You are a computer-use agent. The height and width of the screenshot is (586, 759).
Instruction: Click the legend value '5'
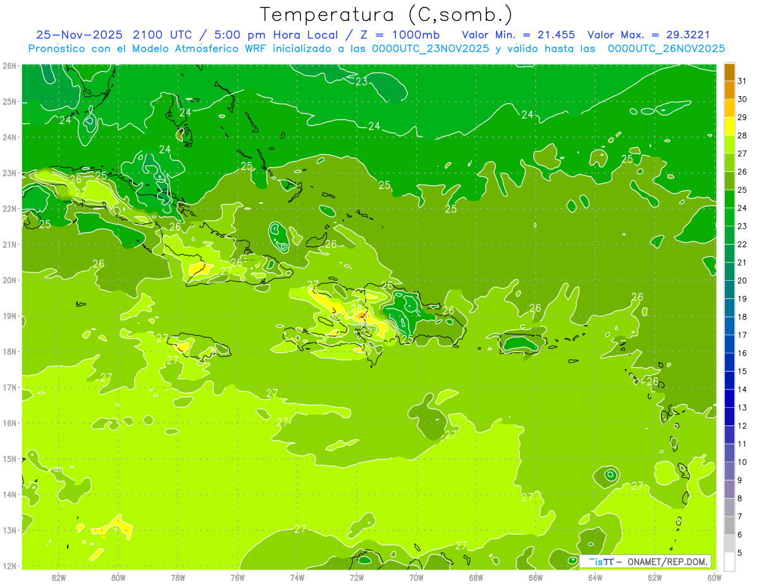[740, 552]
